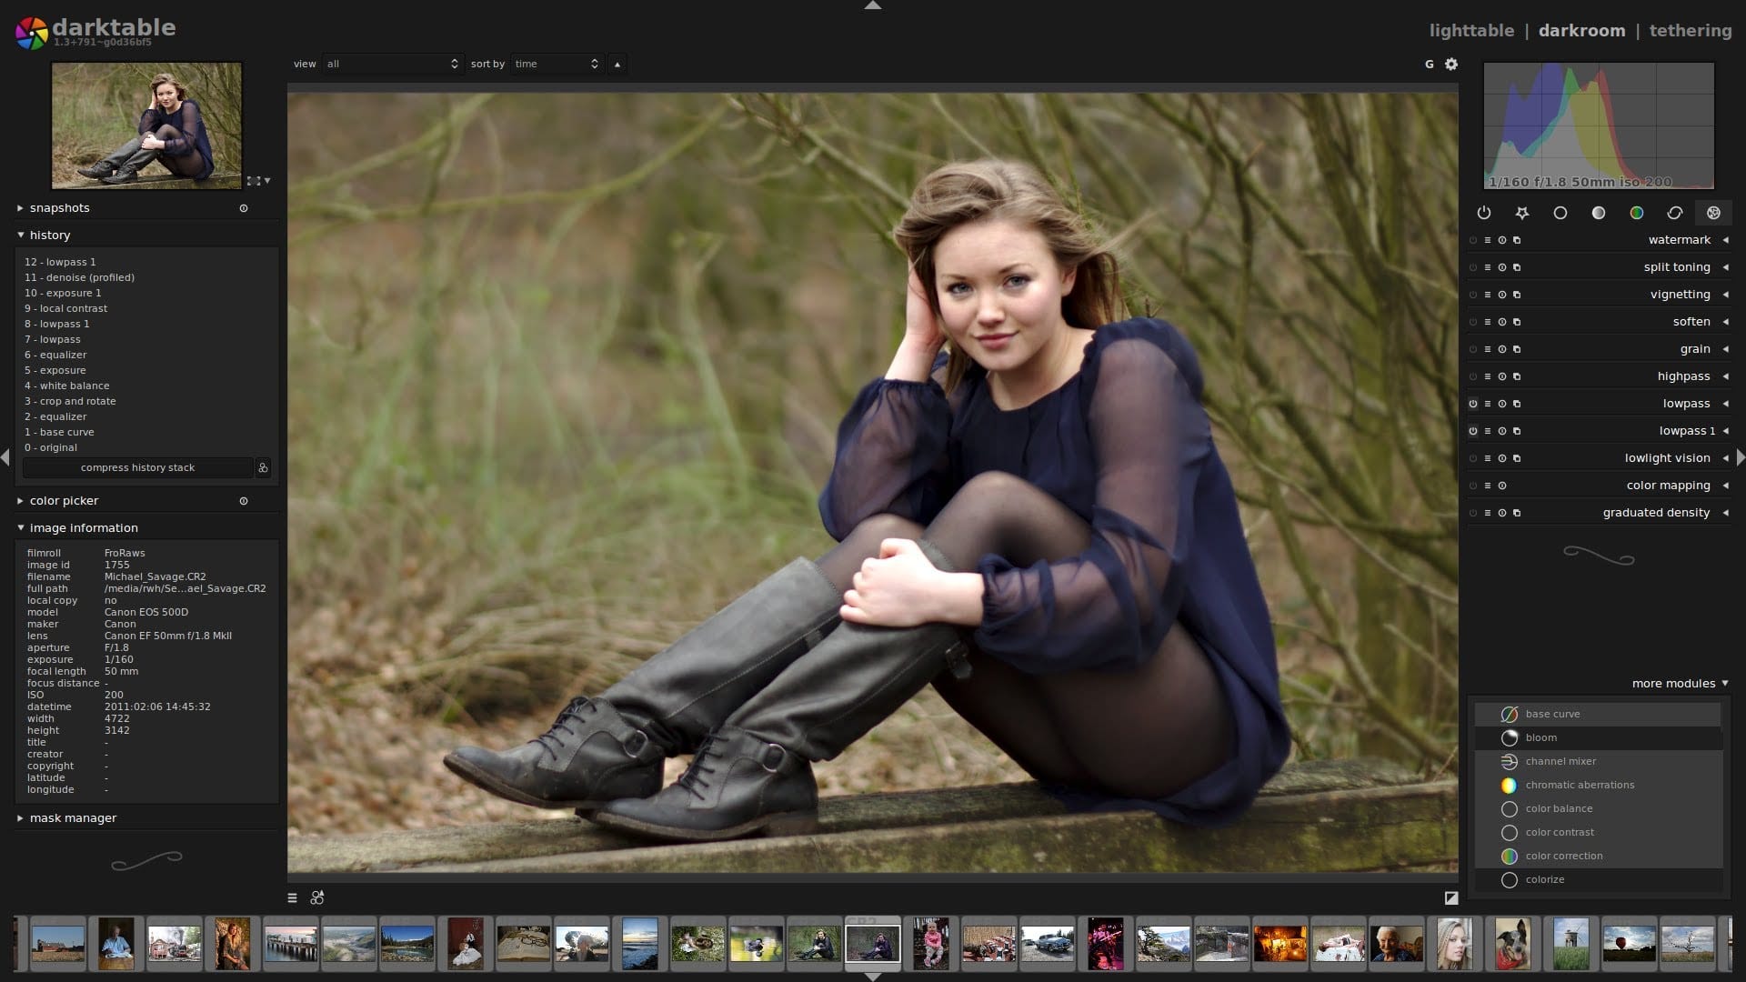Open the correction module group icon
Image resolution: width=1746 pixels, height=982 pixels.
pyautogui.click(x=1675, y=213)
